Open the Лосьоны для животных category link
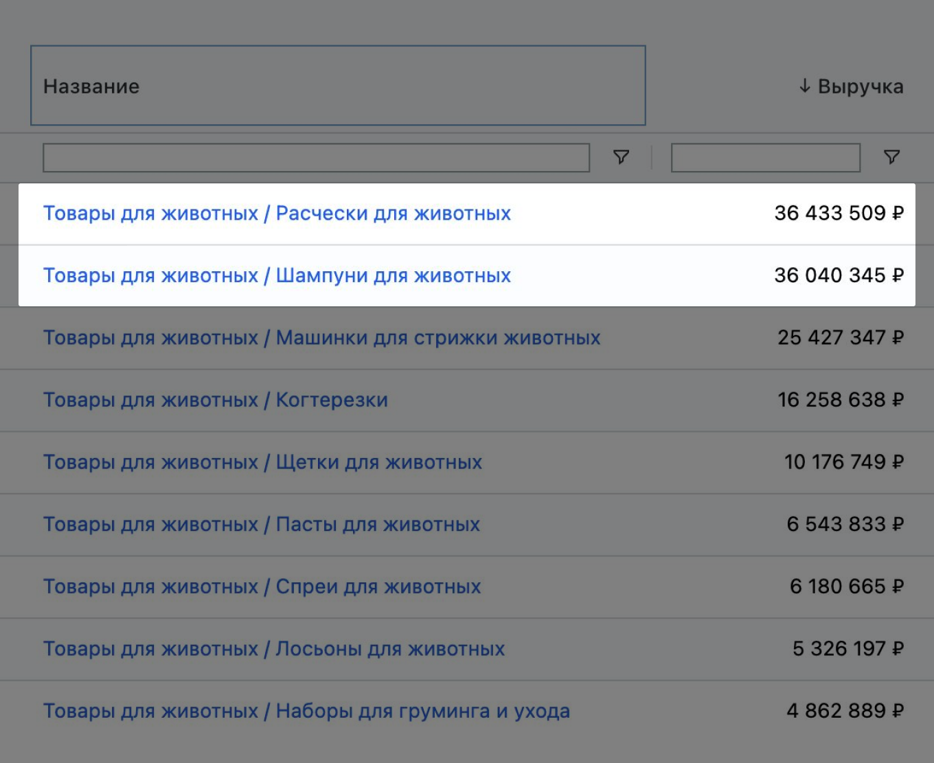Screen dimensions: 934x763 pos(274,649)
